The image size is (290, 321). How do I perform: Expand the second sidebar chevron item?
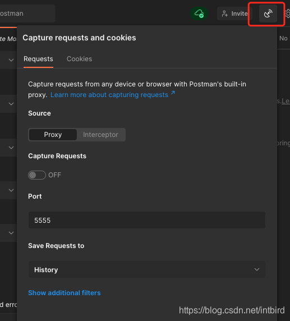11,104
